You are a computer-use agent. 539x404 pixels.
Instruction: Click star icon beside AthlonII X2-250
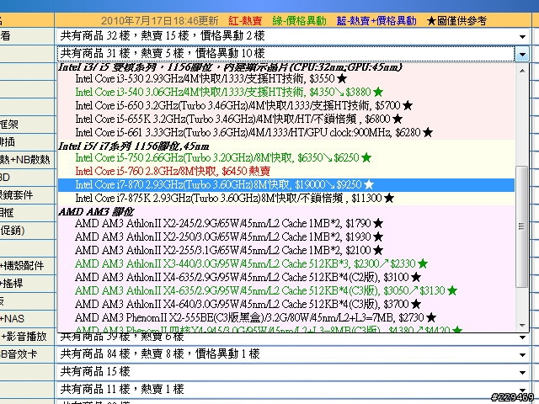click(378, 237)
